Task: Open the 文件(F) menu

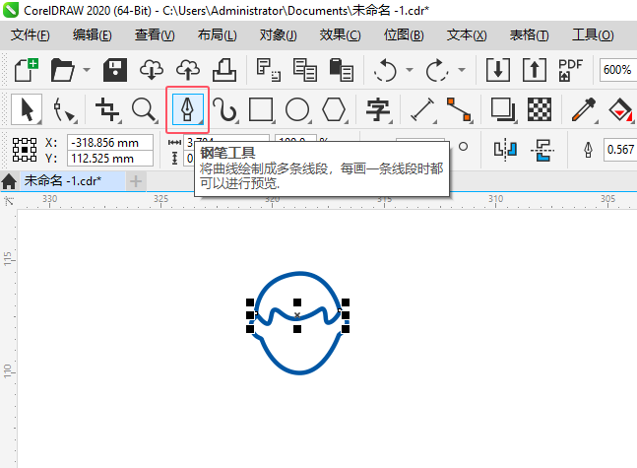Action: 31,34
